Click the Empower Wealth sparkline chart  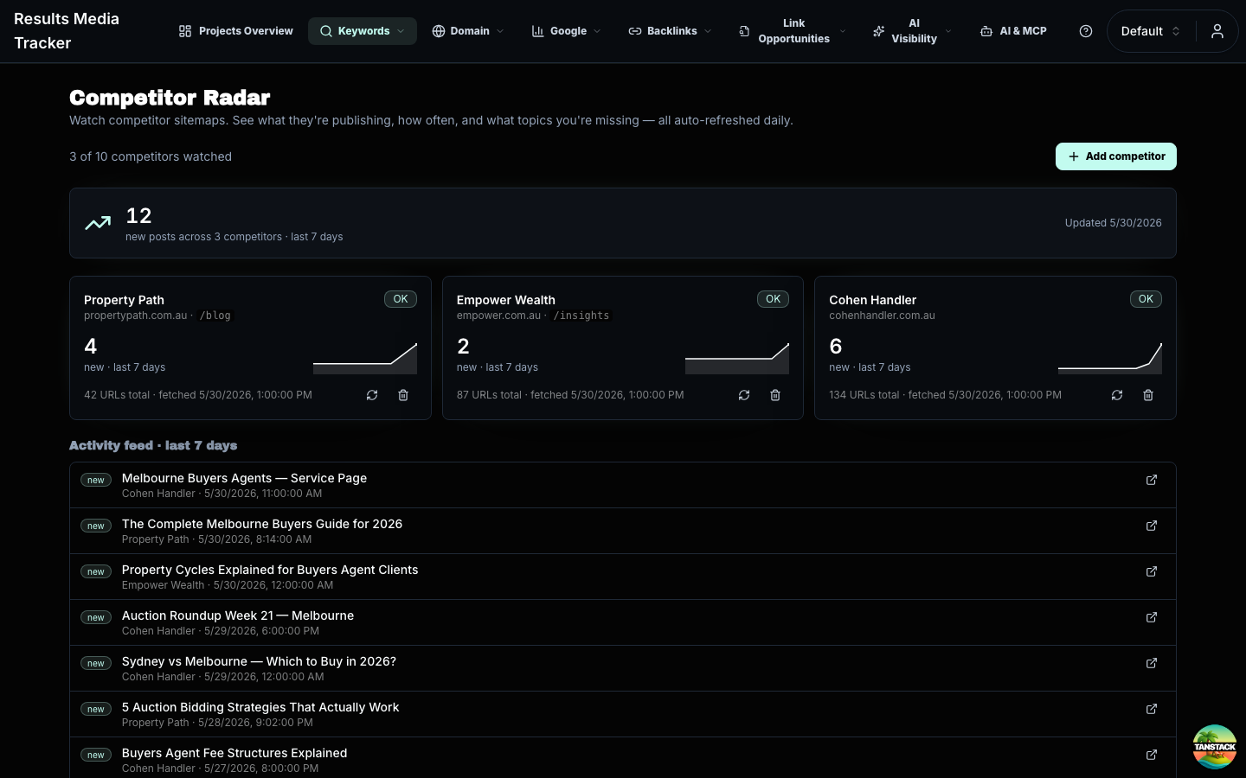pyautogui.click(x=737, y=359)
